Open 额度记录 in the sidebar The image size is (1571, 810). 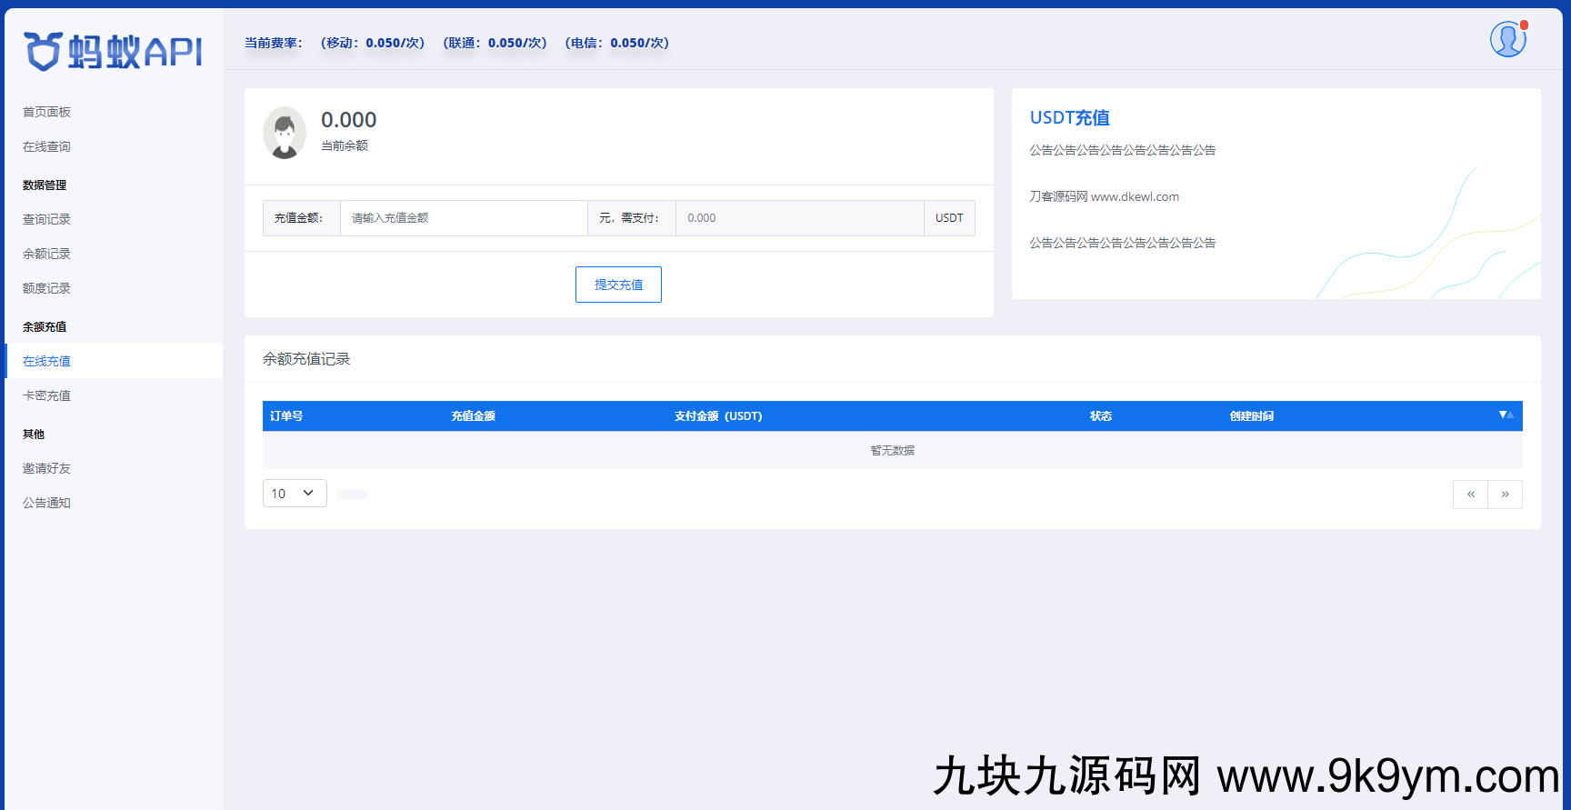(46, 288)
